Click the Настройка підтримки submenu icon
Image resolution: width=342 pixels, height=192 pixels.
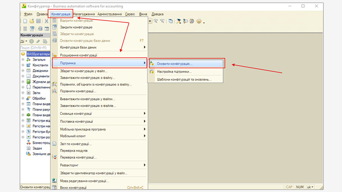[x=152, y=72]
